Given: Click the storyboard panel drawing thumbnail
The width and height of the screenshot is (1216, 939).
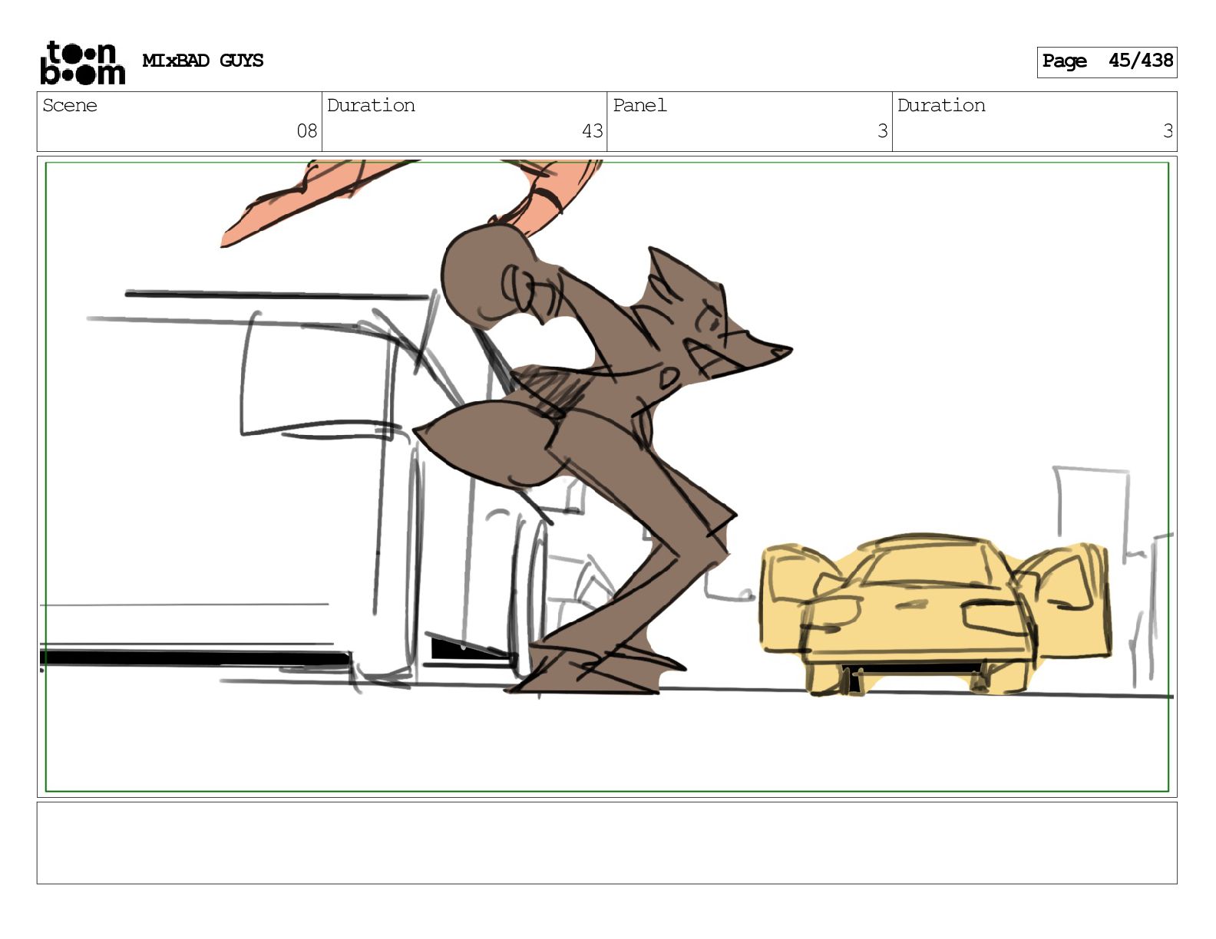Looking at the screenshot, I should tap(606, 476).
